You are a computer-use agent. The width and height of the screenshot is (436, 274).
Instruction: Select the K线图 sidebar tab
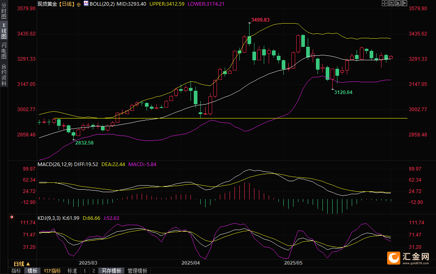[4, 31]
